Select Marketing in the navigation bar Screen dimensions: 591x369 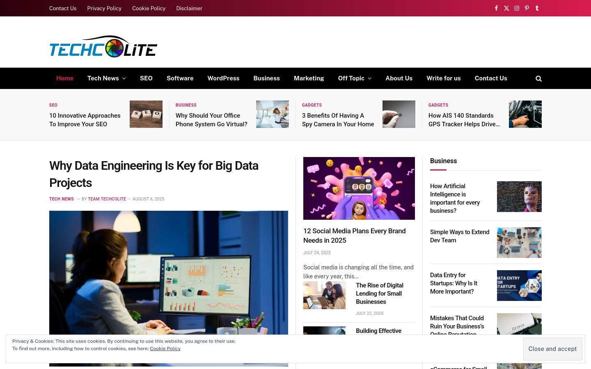309,78
